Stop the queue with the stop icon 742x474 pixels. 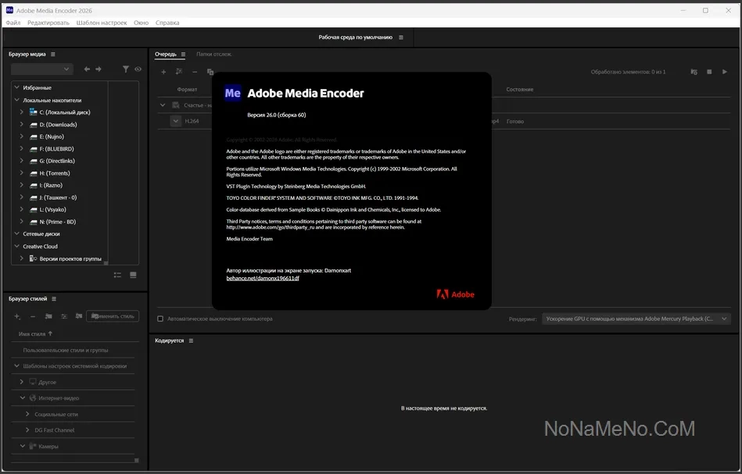710,72
